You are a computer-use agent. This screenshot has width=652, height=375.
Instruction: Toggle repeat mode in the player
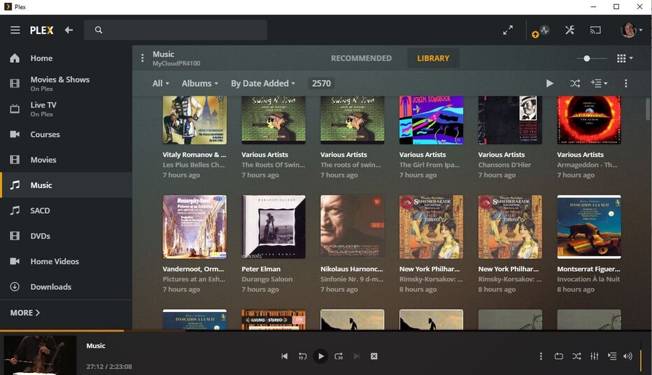point(558,356)
